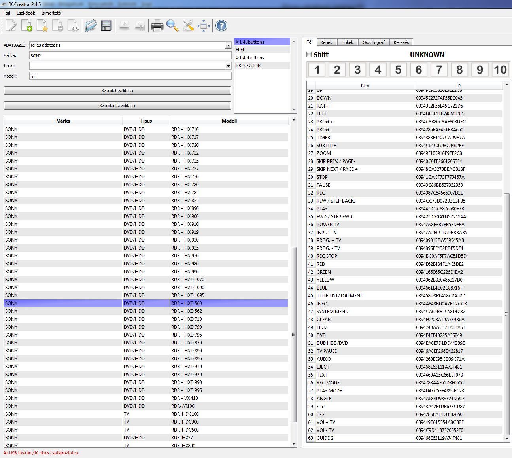512x458 pixels.
Task: Click the add new document icon
Action: point(26,26)
